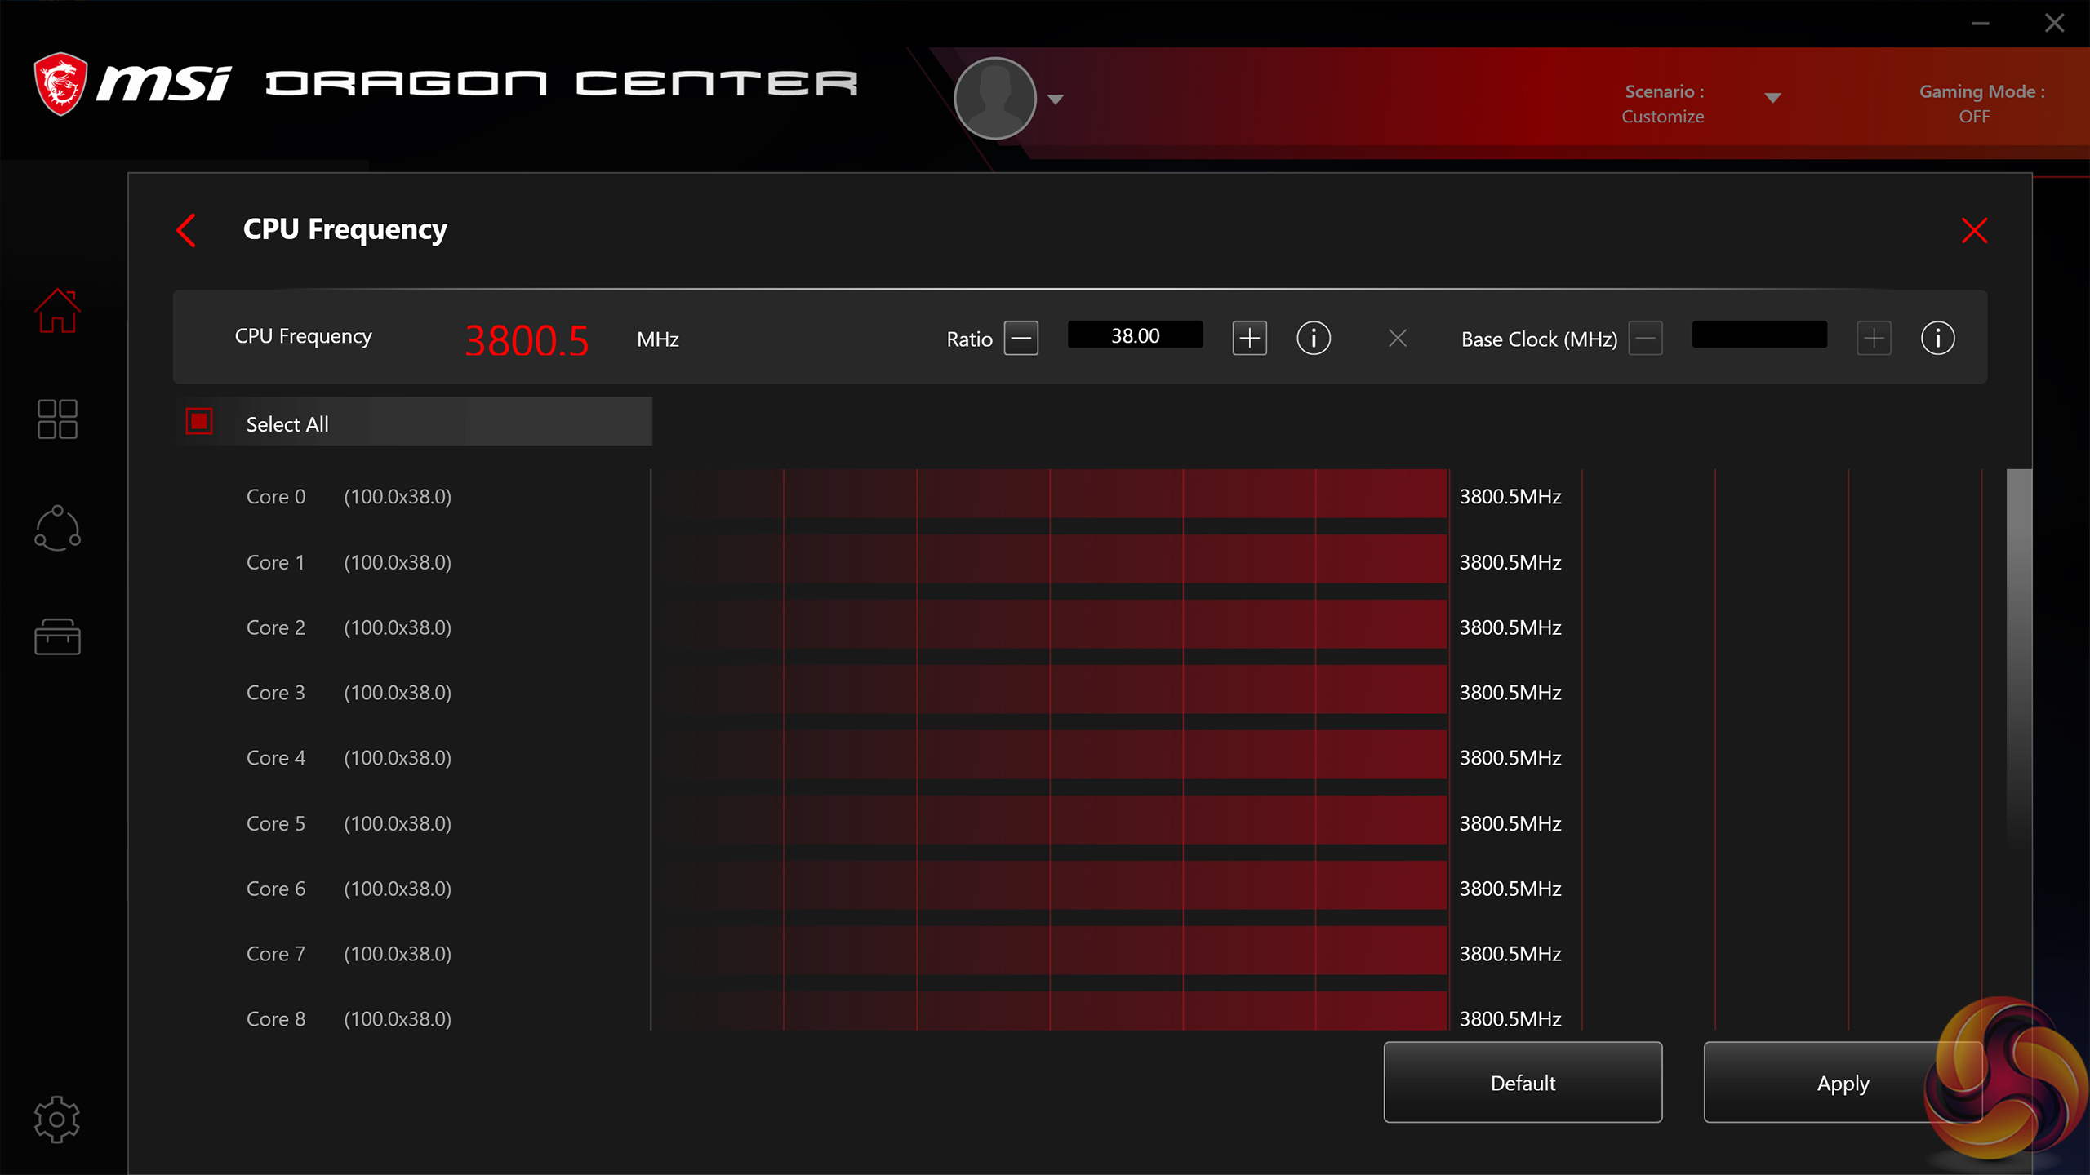Click the Base Clock info icon

(x=1937, y=338)
